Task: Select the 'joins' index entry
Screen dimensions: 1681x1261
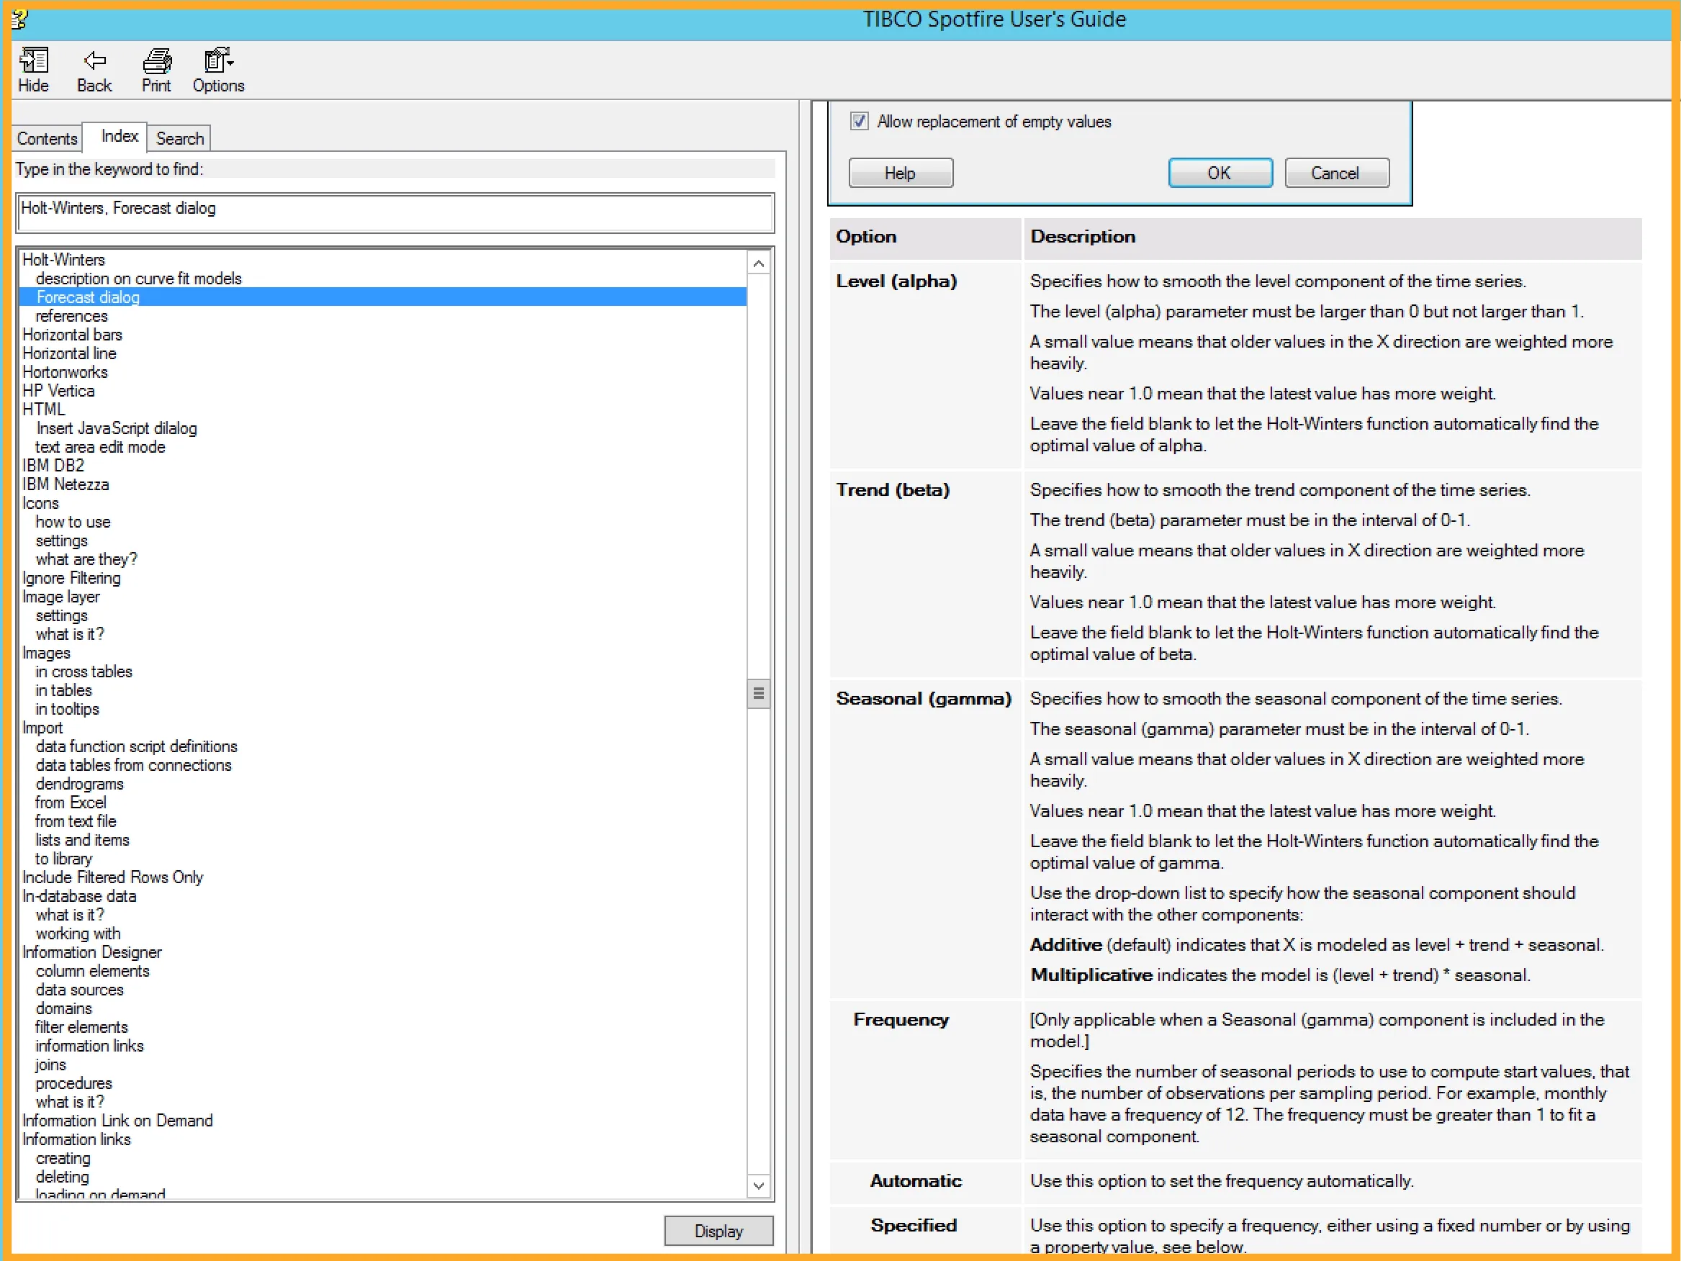Action: tap(51, 1065)
